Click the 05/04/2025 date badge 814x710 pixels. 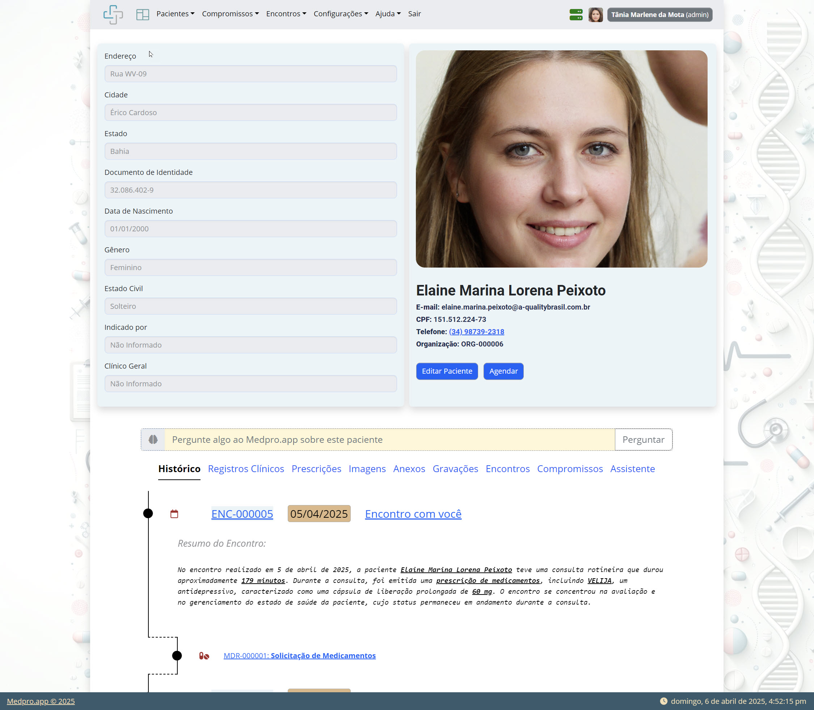click(319, 514)
